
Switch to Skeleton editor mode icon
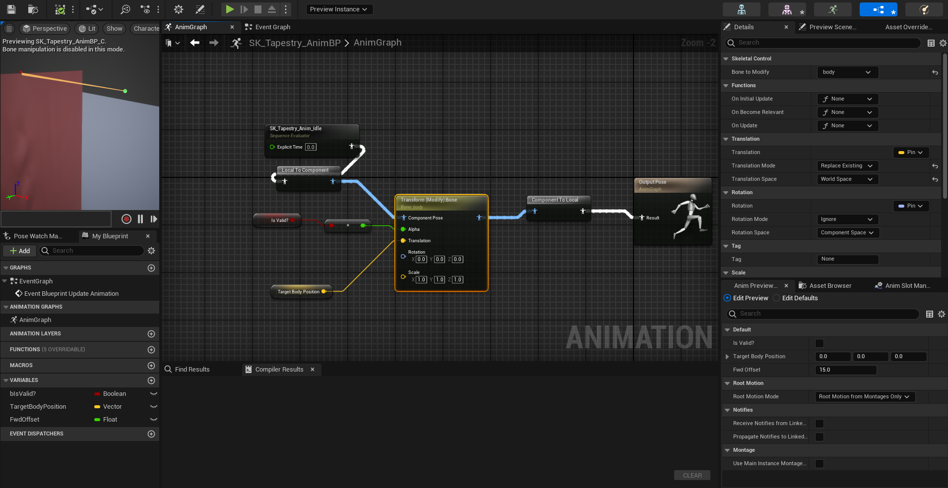(x=742, y=9)
